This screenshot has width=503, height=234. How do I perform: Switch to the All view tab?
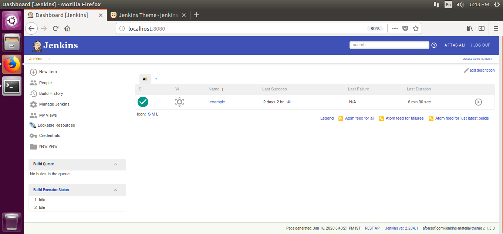145,79
